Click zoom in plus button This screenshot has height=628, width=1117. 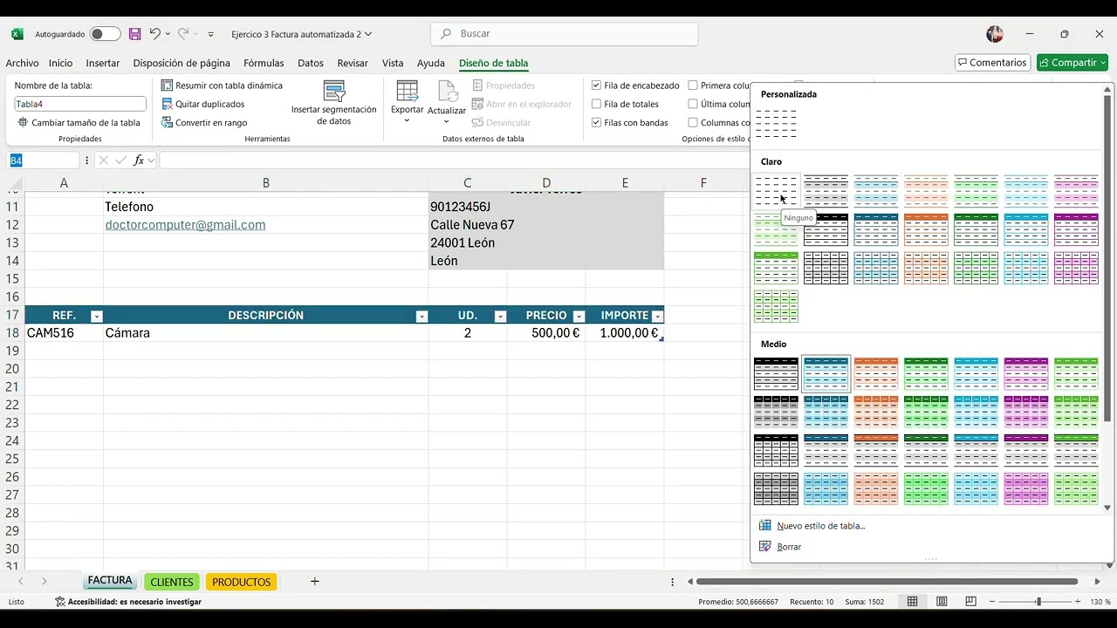[1079, 602]
